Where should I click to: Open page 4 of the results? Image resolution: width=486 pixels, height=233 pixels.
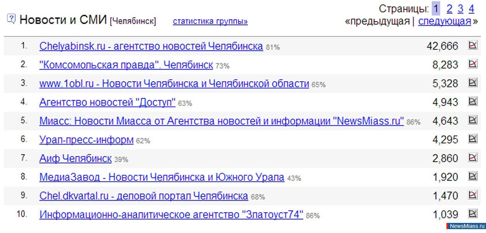coord(471,9)
